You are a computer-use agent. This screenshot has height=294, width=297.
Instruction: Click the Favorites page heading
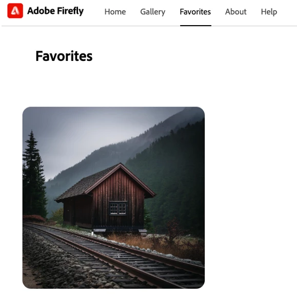click(64, 56)
